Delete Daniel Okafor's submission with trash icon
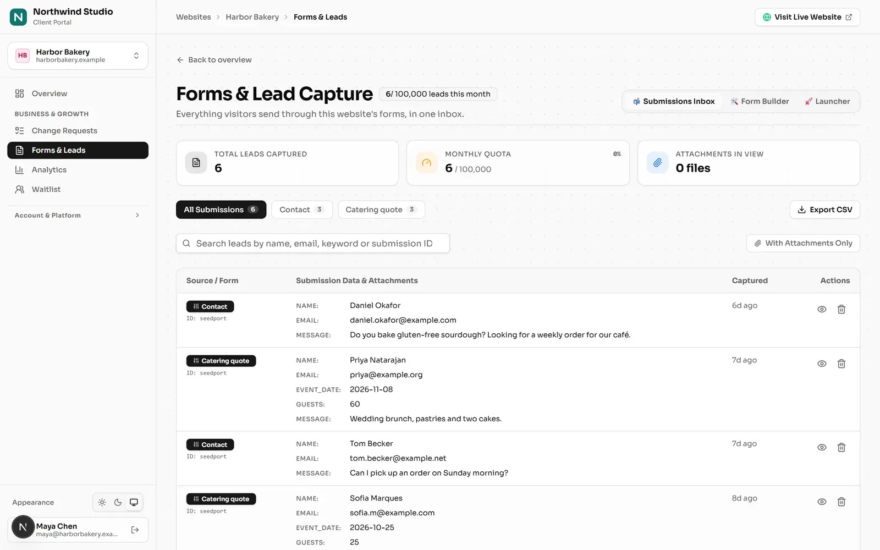 (841, 309)
